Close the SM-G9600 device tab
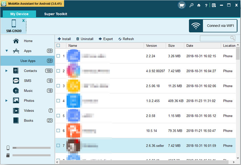Viewport: 241px width, 165px height. point(23,21)
